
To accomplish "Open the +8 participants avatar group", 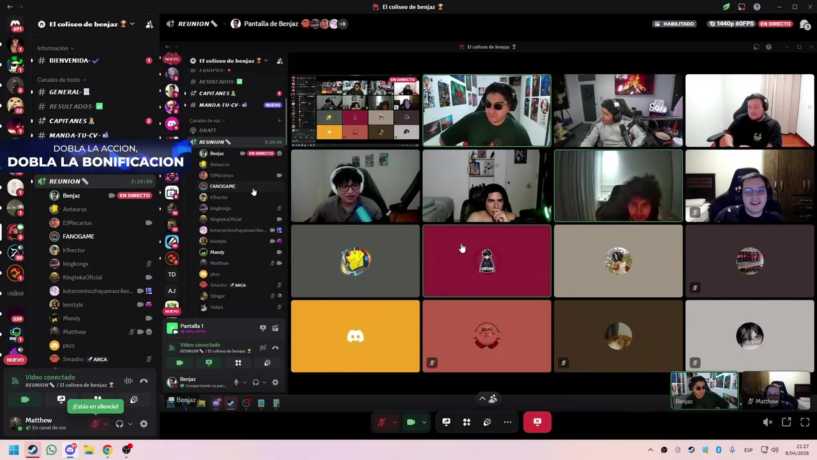I will [x=342, y=24].
